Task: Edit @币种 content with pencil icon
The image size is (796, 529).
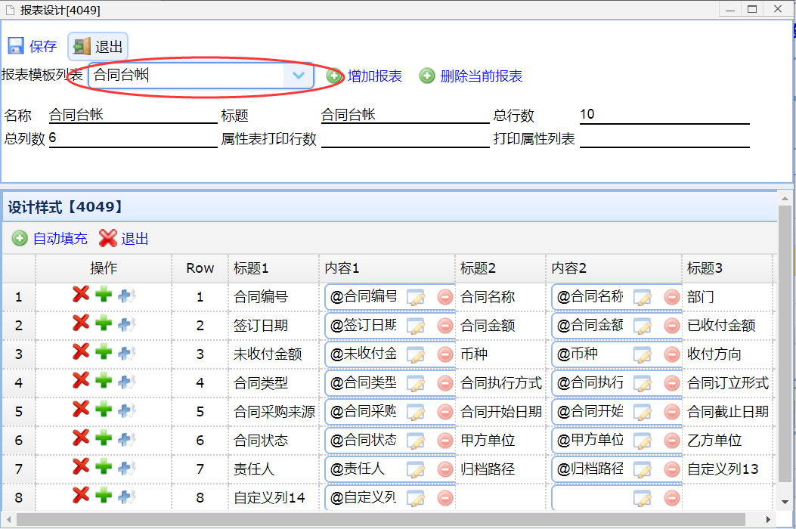Action: (x=643, y=355)
